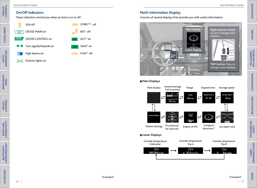Click the compass image in Main display callout

pyautogui.click(x=194, y=38)
